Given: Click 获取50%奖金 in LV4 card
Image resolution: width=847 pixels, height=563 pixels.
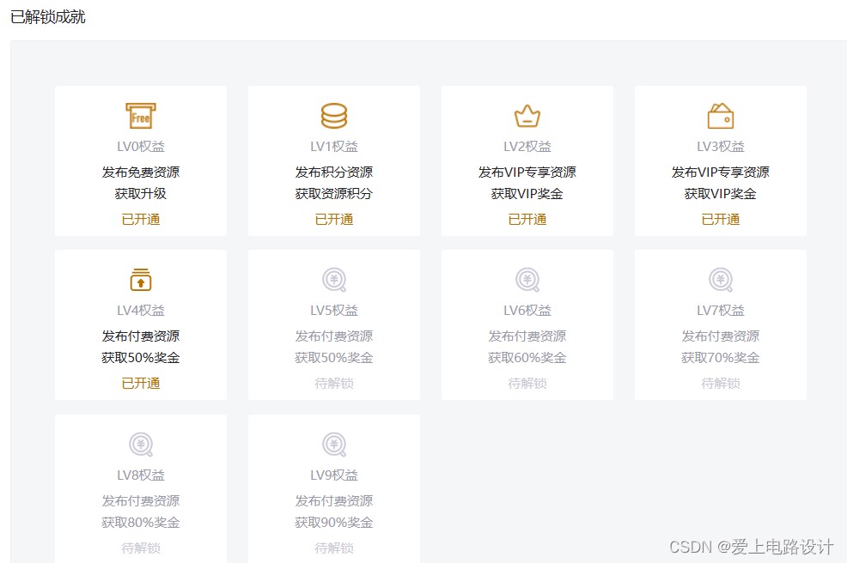Looking at the screenshot, I should click(140, 358).
